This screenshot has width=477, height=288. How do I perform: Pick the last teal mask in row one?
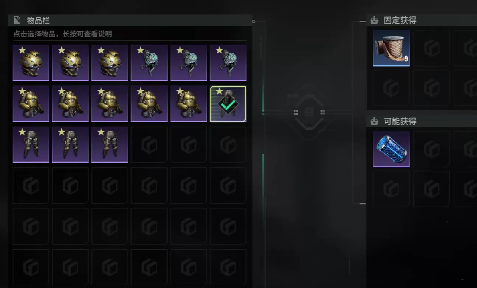tap(228, 63)
